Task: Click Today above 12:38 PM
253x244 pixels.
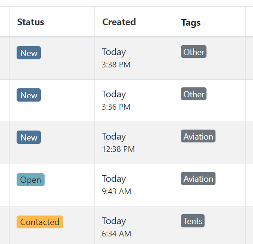Action: pyautogui.click(x=114, y=137)
